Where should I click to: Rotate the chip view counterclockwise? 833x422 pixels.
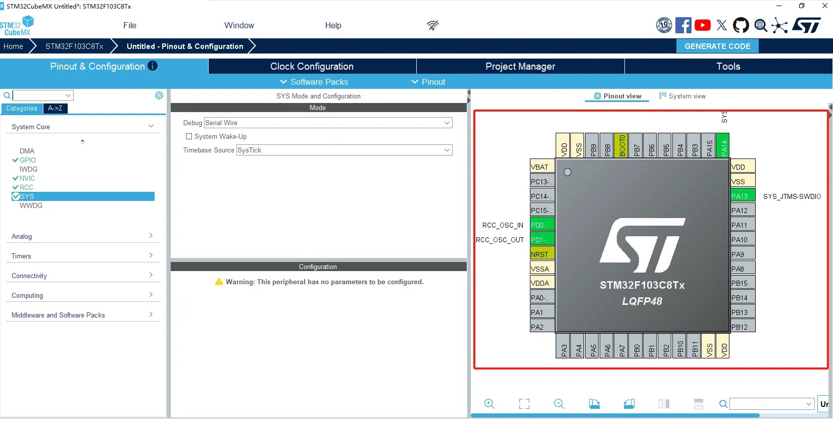point(629,403)
